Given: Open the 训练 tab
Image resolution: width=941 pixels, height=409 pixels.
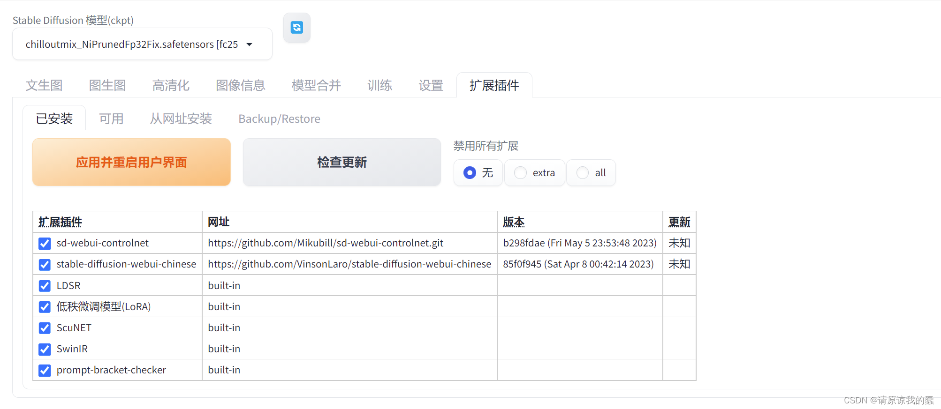Looking at the screenshot, I should [x=379, y=85].
